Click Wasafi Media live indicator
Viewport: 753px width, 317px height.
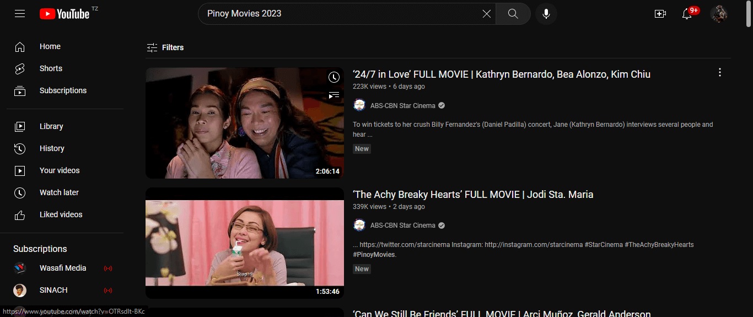(108, 268)
